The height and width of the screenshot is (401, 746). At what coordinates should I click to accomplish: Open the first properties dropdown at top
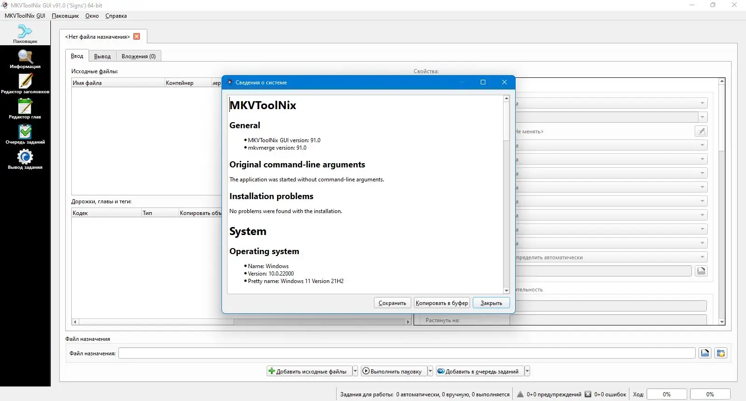(x=611, y=103)
